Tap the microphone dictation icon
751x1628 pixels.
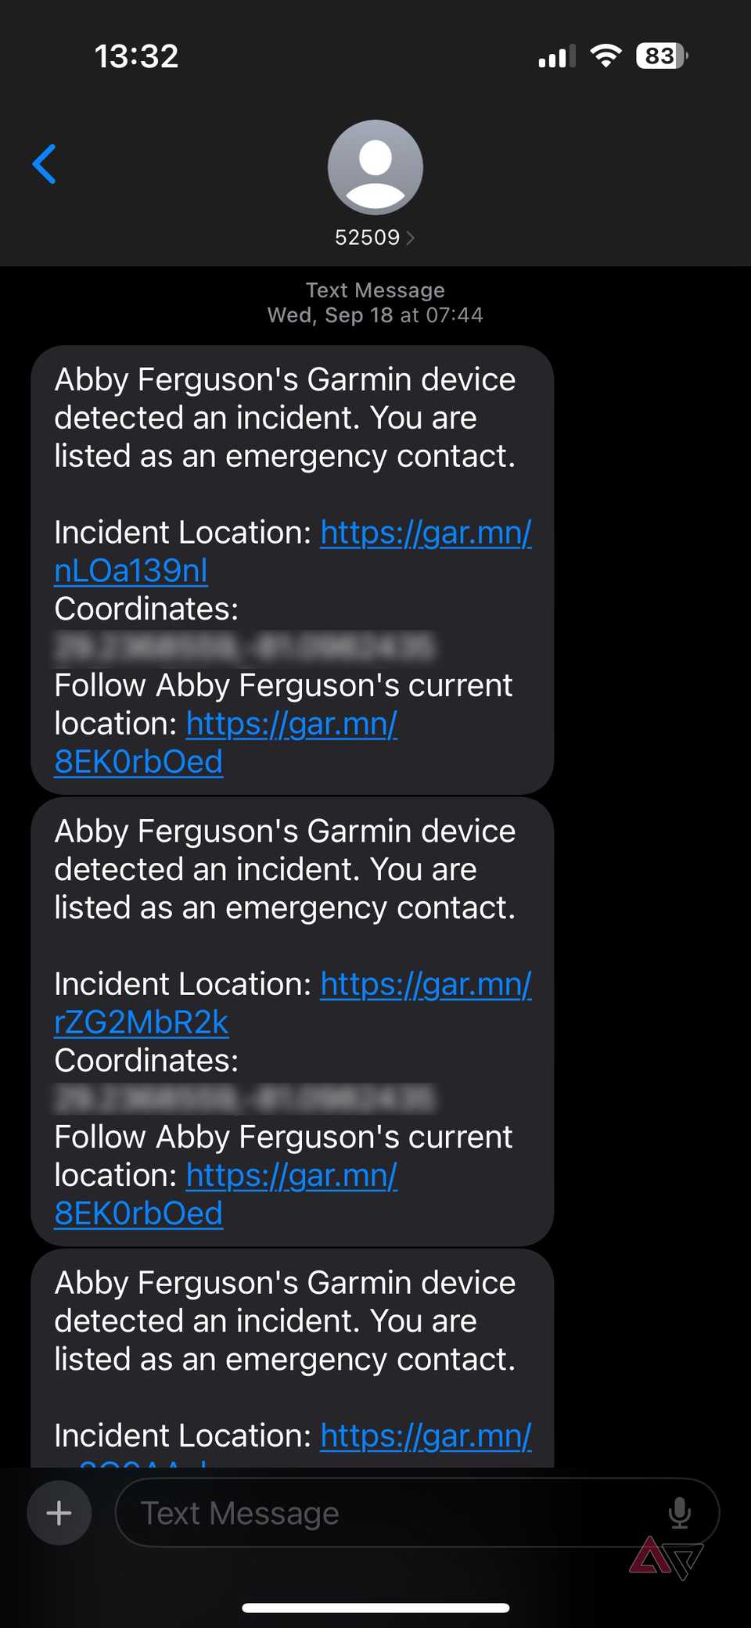click(x=680, y=1512)
